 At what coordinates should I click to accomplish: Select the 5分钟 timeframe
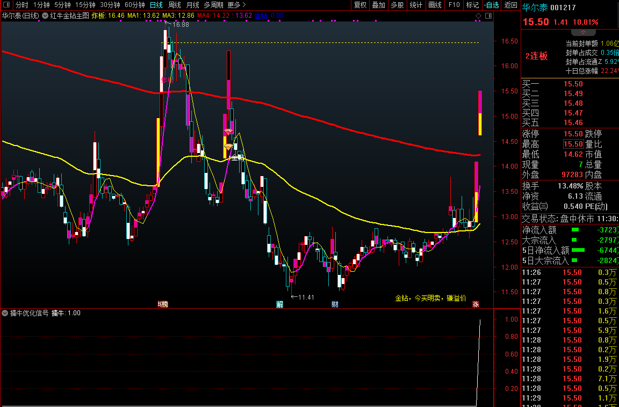coord(62,5)
